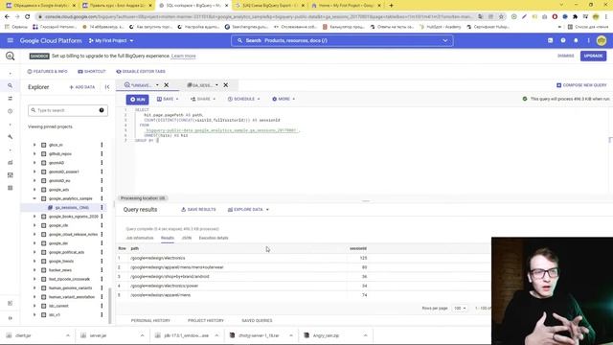
Task: Click Features & Info button
Action: pos(47,72)
